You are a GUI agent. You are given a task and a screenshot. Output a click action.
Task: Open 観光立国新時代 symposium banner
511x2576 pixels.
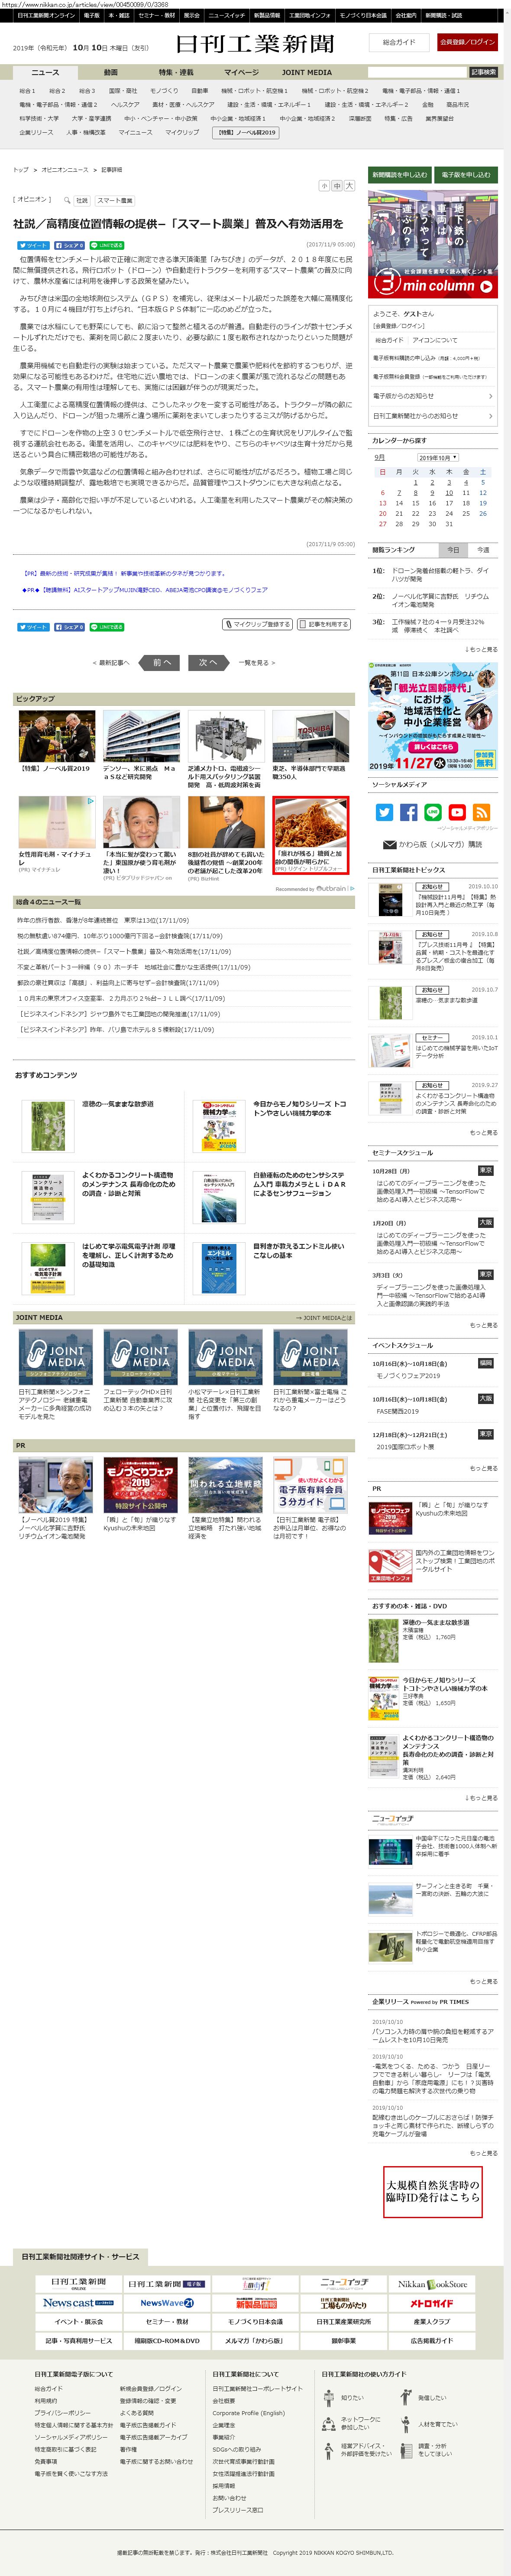click(433, 717)
